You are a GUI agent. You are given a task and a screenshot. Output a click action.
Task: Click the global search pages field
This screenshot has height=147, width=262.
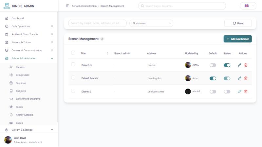pos(182,6)
